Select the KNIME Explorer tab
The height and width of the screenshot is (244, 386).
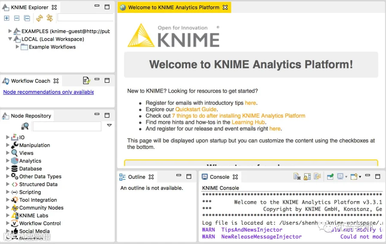click(30, 7)
